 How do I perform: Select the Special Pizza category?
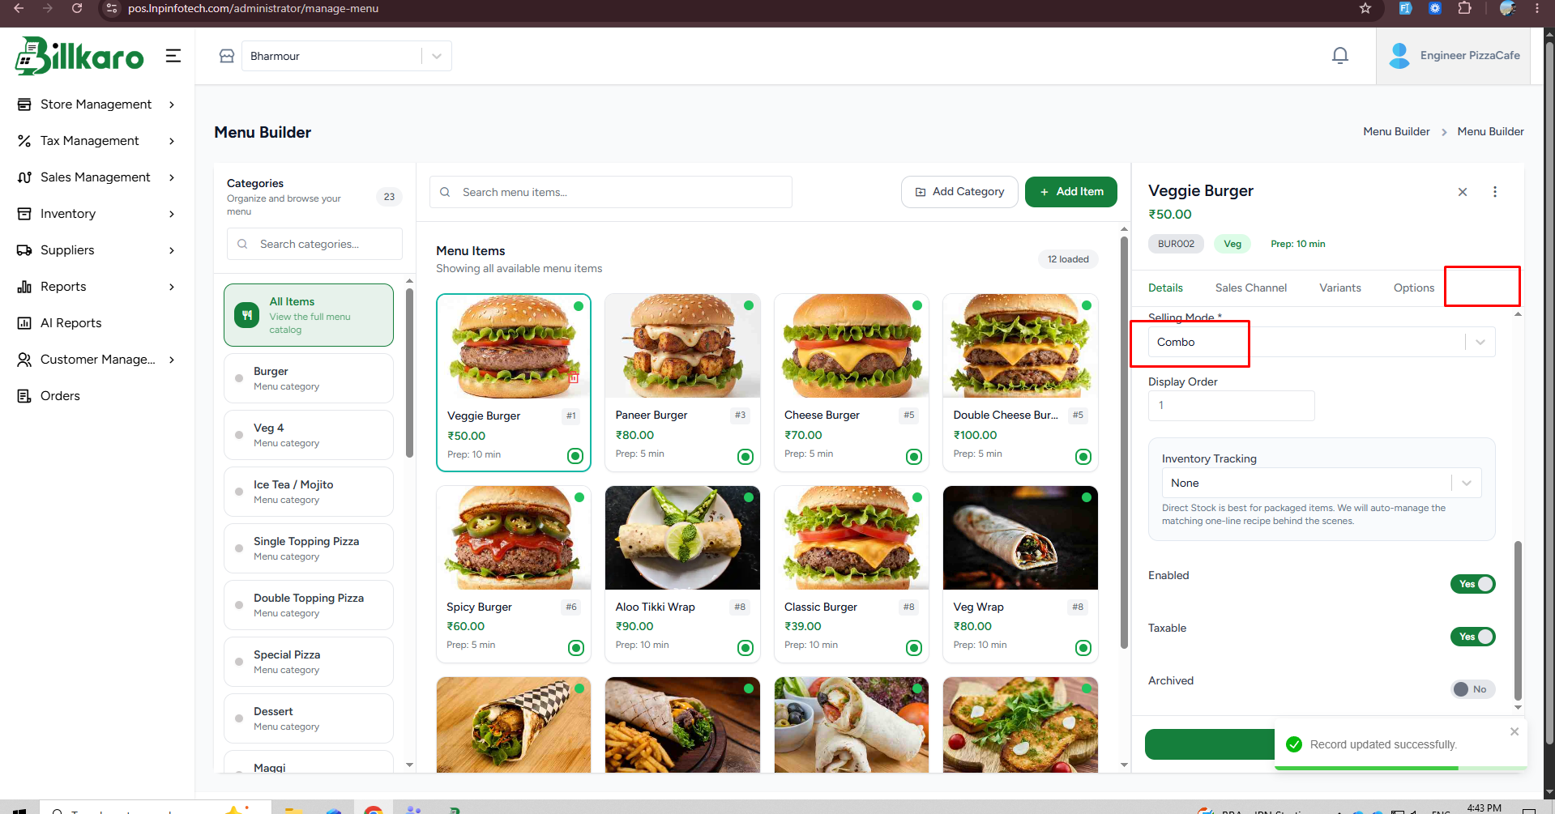pyautogui.click(x=309, y=662)
